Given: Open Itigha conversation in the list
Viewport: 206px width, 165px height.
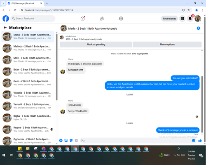Looking at the screenshot, I should 28,118.
